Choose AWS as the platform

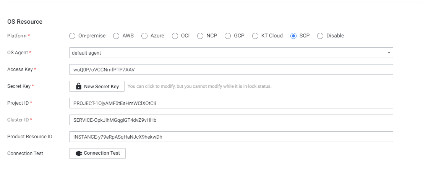pos(116,36)
